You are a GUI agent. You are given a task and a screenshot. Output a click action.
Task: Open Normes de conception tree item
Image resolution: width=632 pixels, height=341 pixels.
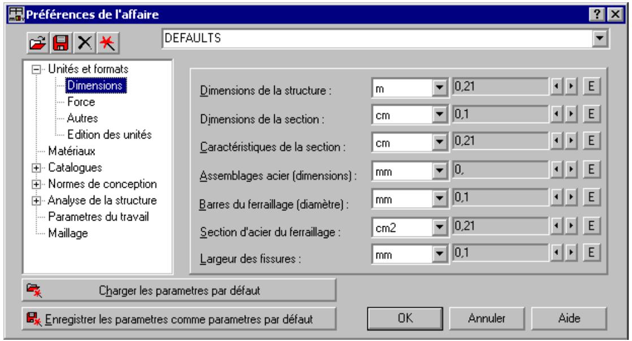click(x=102, y=184)
